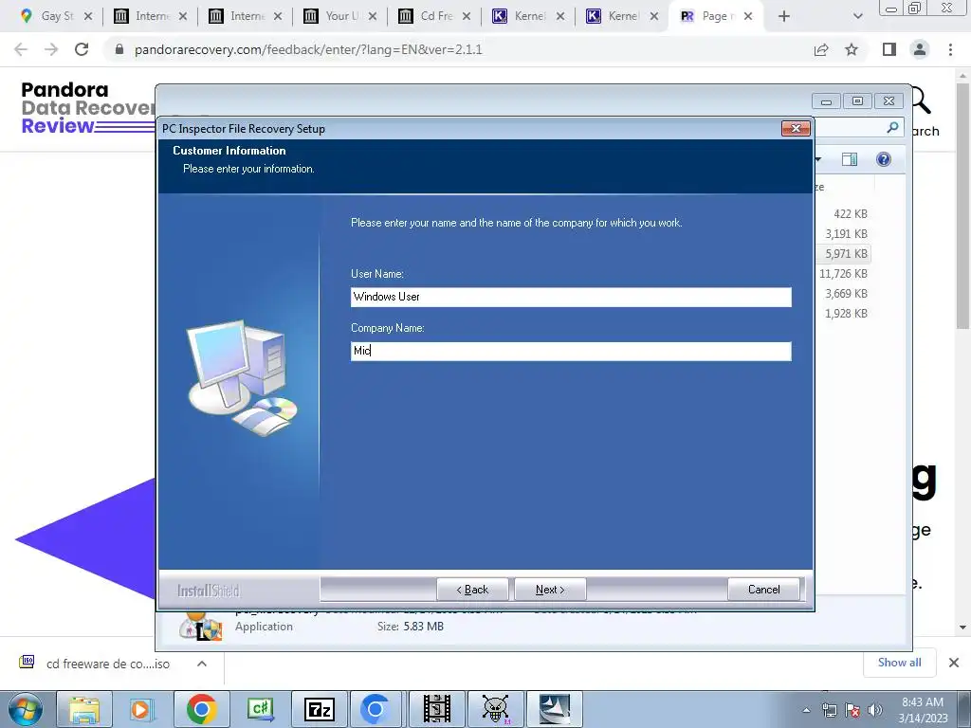Image resolution: width=971 pixels, height=728 pixels.
Task: Share this page via the share icon
Action: pos(821,49)
